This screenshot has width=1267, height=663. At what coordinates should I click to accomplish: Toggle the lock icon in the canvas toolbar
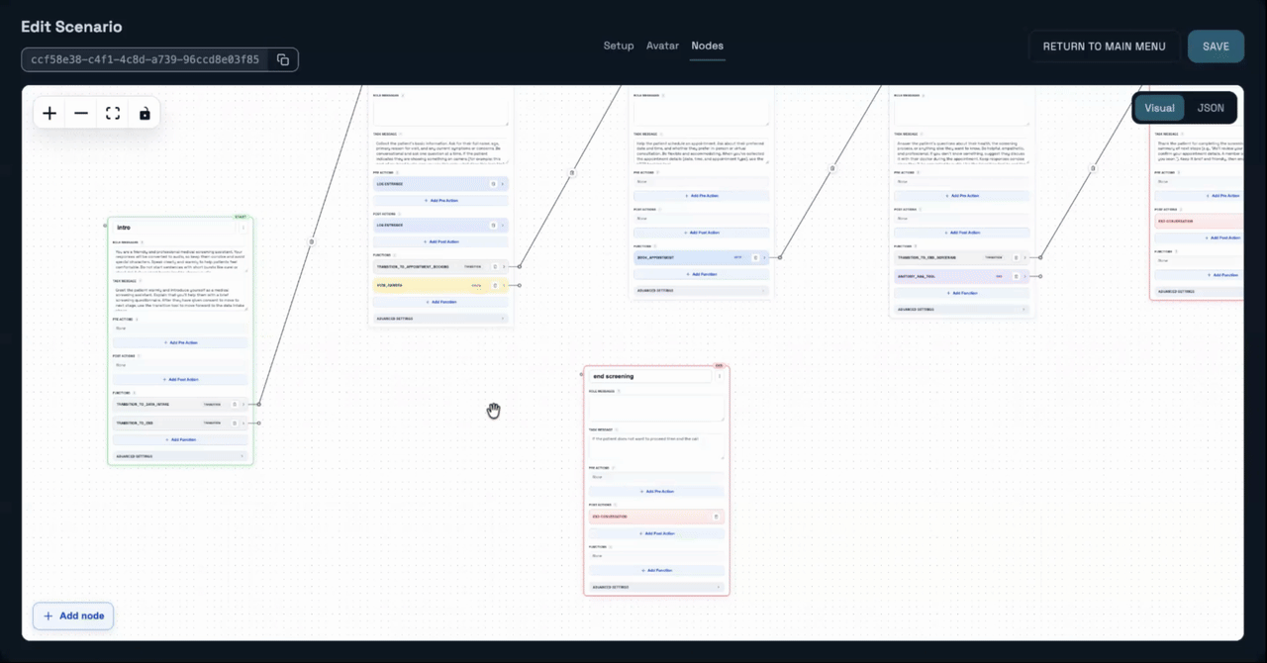coord(145,113)
